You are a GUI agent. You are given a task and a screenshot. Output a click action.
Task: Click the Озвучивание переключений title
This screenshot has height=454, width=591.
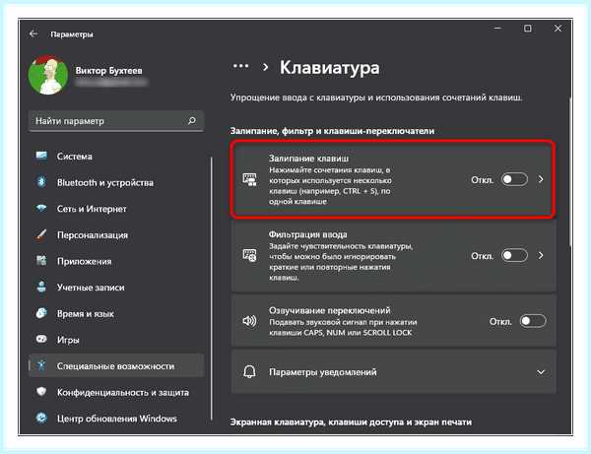329,310
